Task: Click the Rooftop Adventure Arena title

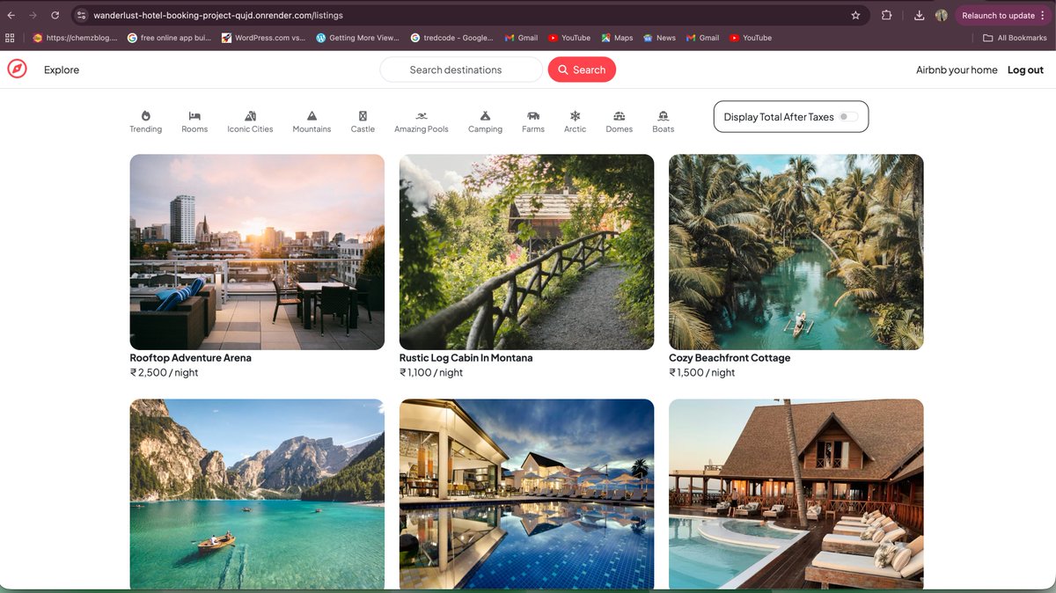Action: tap(190, 358)
